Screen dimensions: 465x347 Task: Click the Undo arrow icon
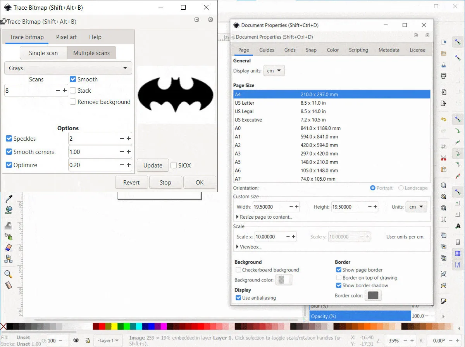pyautogui.click(x=444, y=119)
